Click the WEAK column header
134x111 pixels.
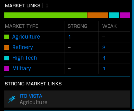[x=109, y=26]
